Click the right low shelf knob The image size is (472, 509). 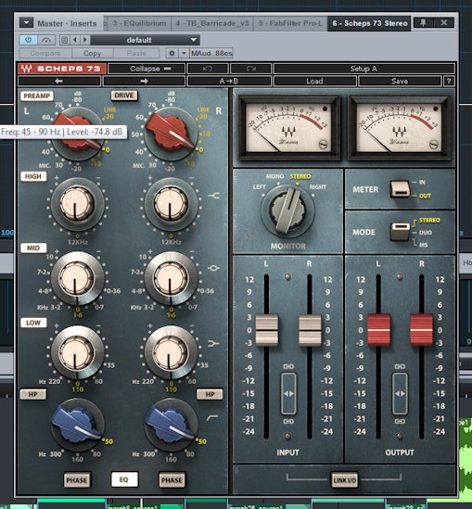(171, 352)
